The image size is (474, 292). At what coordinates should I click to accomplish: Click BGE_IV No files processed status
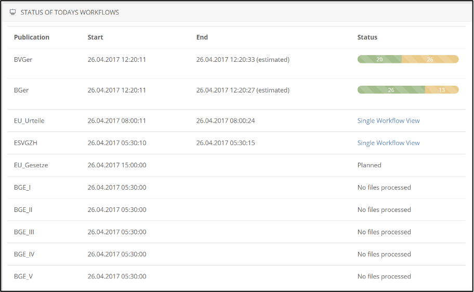pyautogui.click(x=384, y=254)
